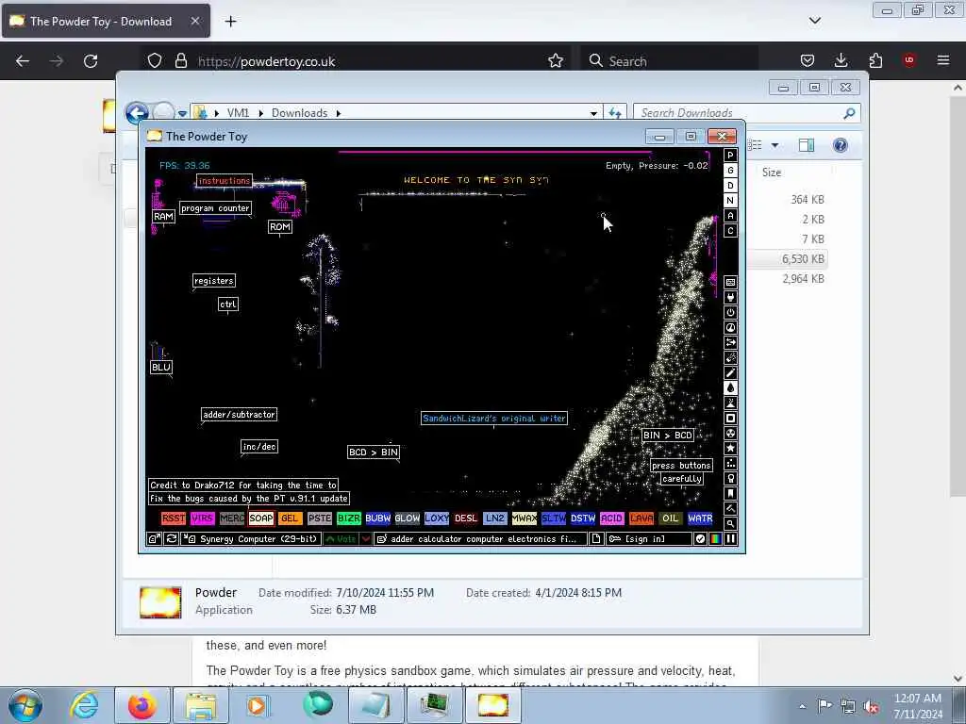Expand breadcrumb arrow before VM1
This screenshot has height=724, width=966.
[x=217, y=113]
